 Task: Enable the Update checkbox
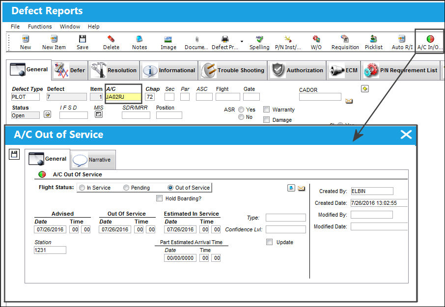click(x=269, y=242)
